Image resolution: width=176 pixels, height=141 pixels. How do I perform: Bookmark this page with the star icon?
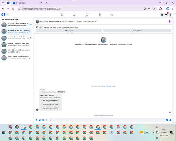pyautogui.click(x=153, y=9)
